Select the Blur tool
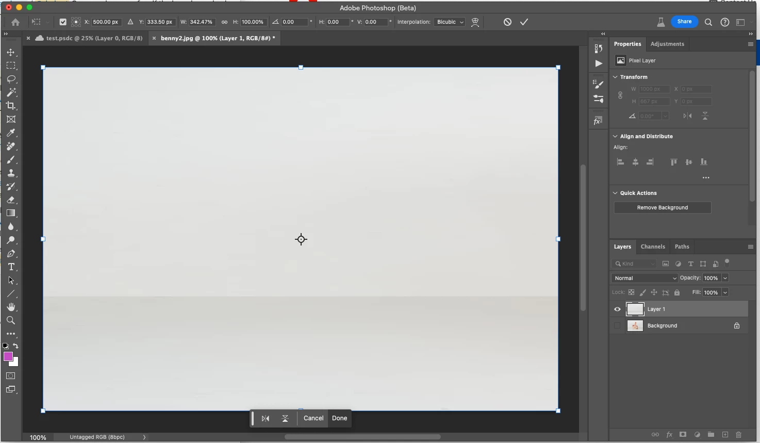 pos(11,227)
